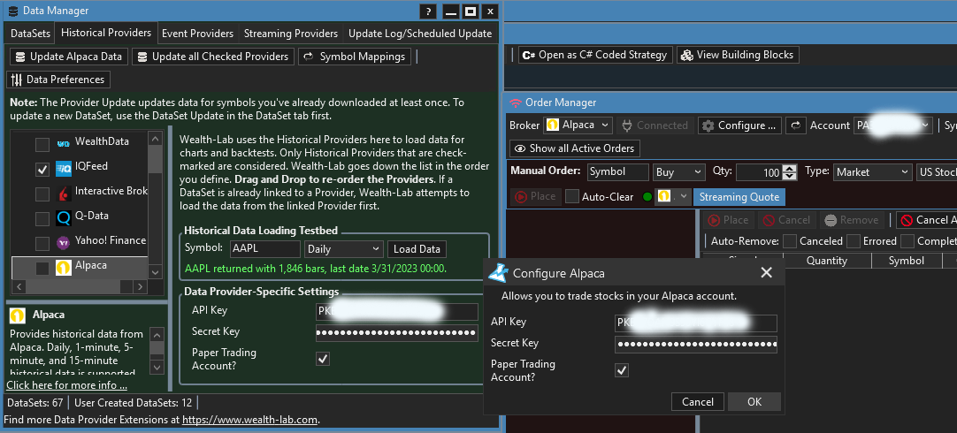Open Click here for more info link
Viewport: 957px width, 433px height.
(x=66, y=384)
